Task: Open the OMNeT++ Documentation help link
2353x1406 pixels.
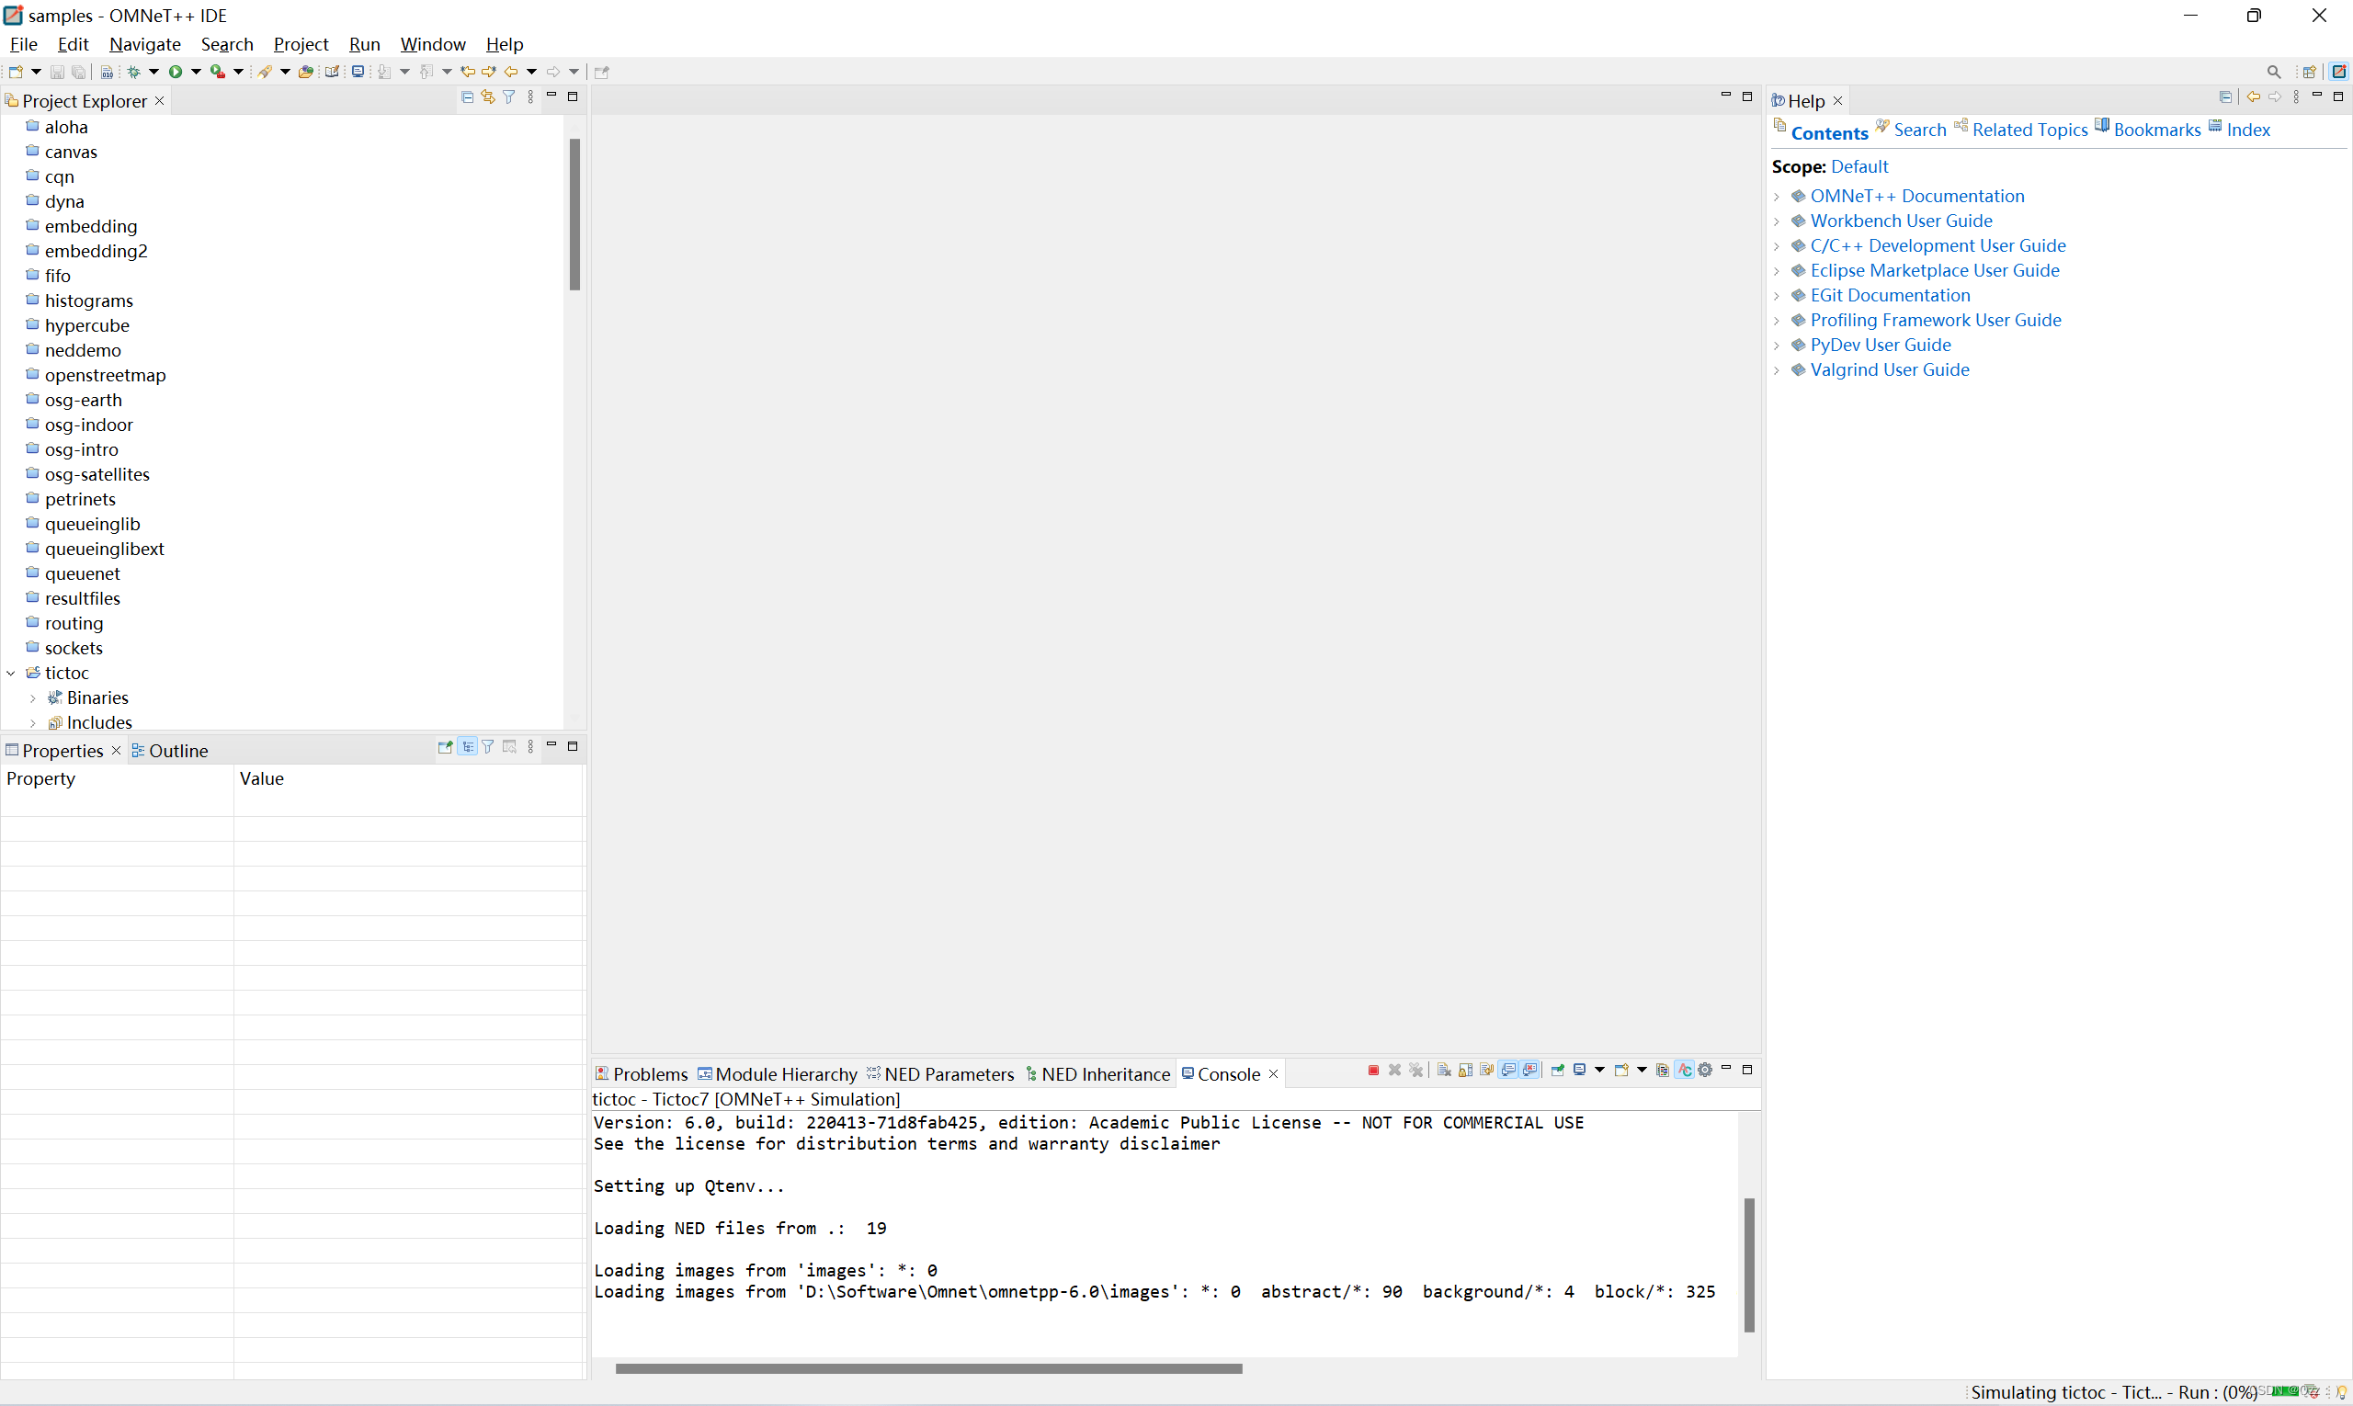Action: 1916,196
